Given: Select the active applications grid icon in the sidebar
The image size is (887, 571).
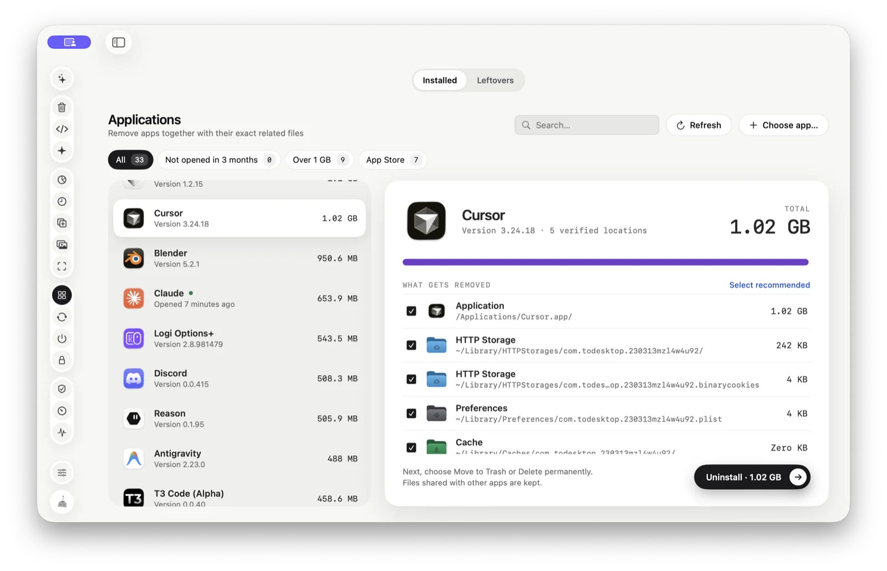Looking at the screenshot, I should 62,295.
